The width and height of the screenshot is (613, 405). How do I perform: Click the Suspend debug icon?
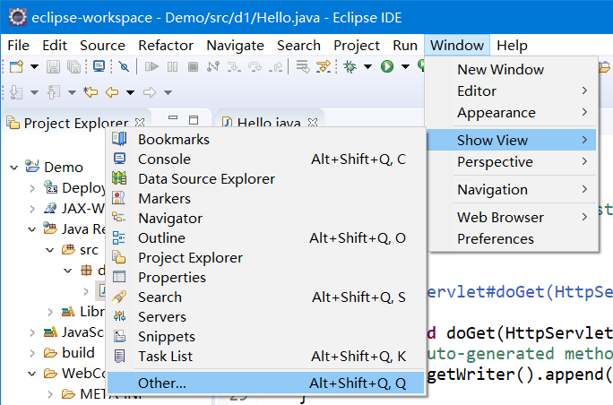(172, 67)
